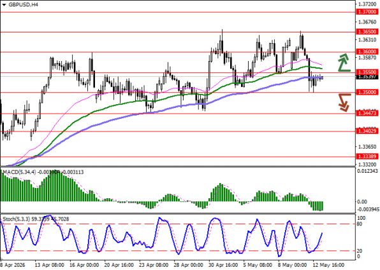Click the 12 May 16:00 time label
Screen dimensions: 380x270
pos(328,265)
